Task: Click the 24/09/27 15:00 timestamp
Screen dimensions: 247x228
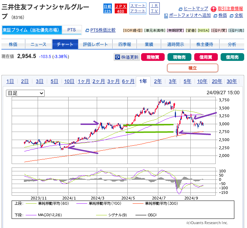Action: [x=223, y=93]
